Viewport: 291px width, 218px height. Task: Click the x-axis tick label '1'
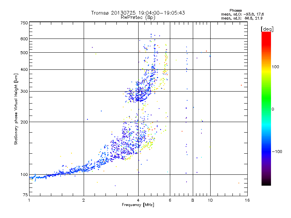29,200
